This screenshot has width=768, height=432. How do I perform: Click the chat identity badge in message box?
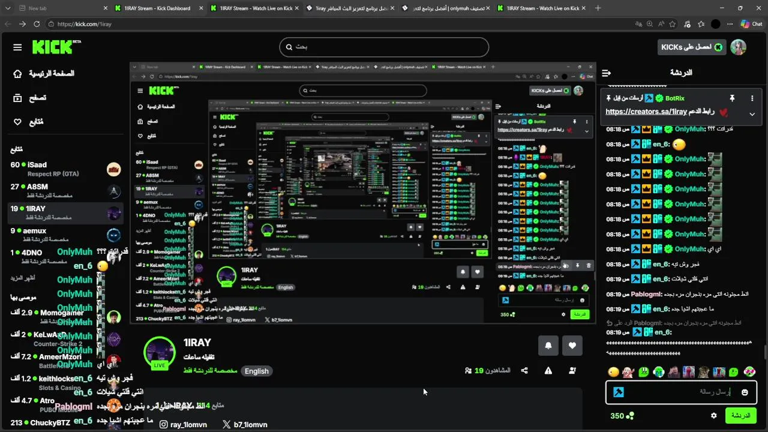tap(619, 392)
